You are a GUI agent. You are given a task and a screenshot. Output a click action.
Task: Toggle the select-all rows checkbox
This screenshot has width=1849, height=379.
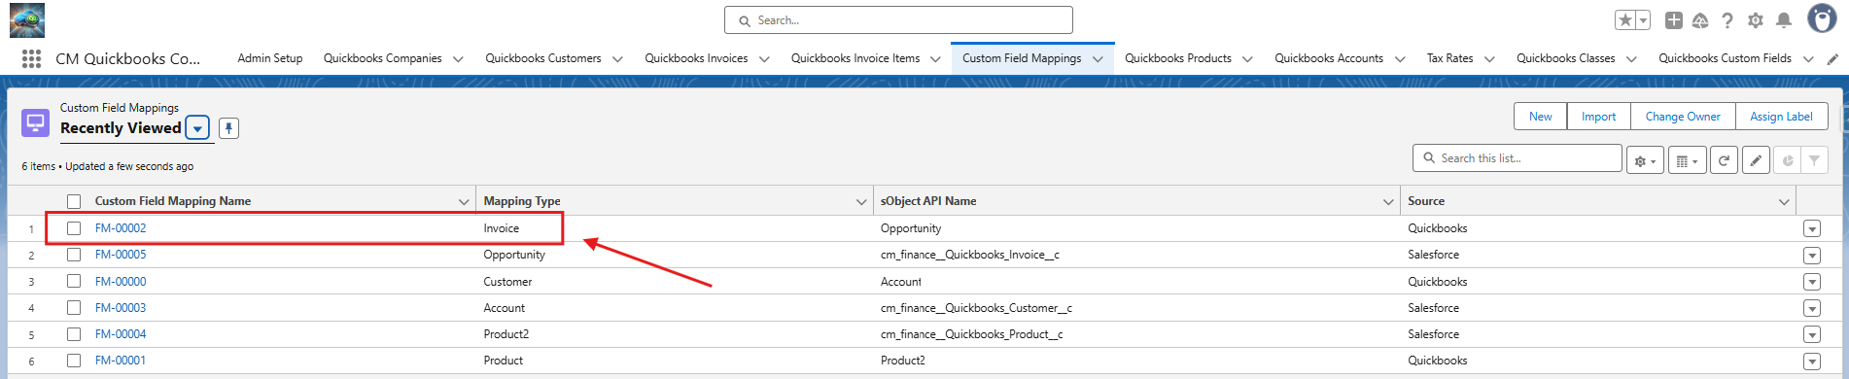point(74,201)
